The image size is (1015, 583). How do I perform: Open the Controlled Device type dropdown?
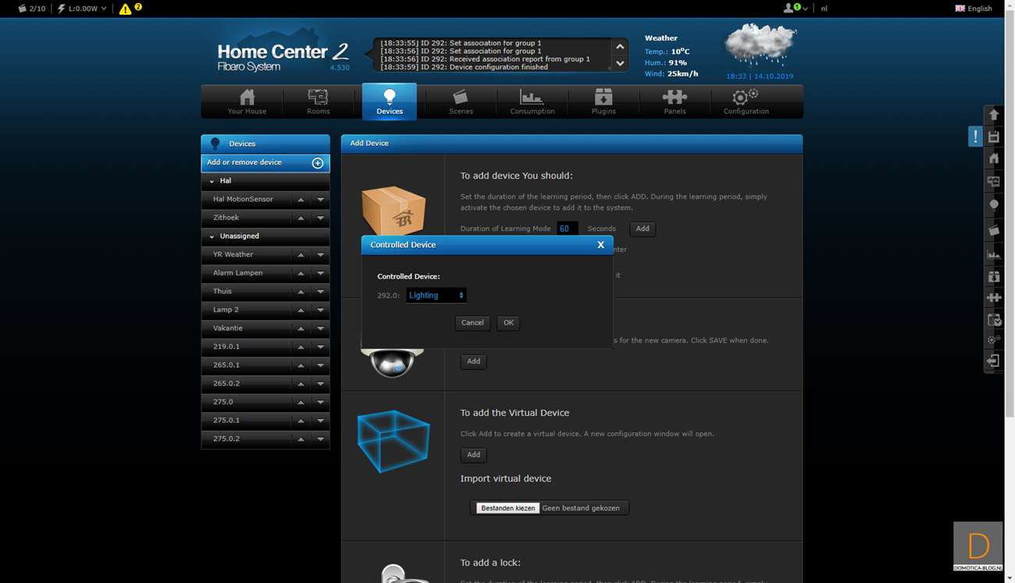436,295
